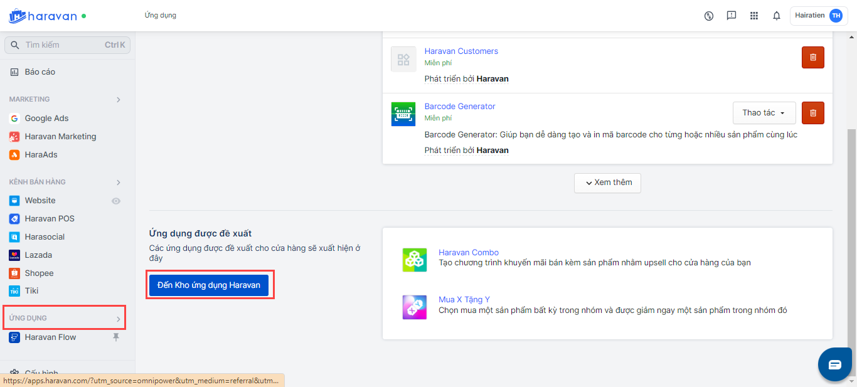Click the Haravan Marketing icon
Screen dimensions: 857x387
pyautogui.click(x=14, y=137)
